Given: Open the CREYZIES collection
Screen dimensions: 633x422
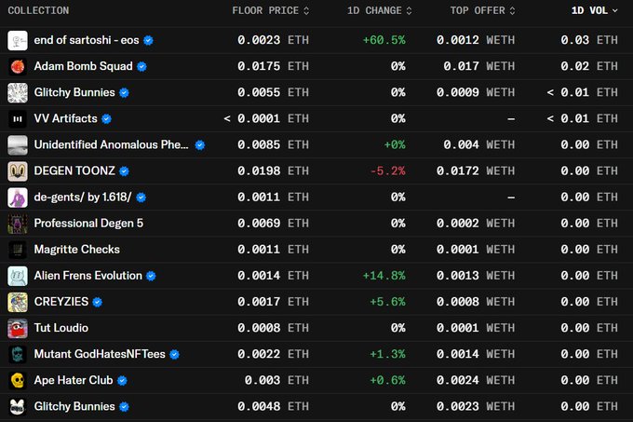Looking at the screenshot, I should 61,302.
